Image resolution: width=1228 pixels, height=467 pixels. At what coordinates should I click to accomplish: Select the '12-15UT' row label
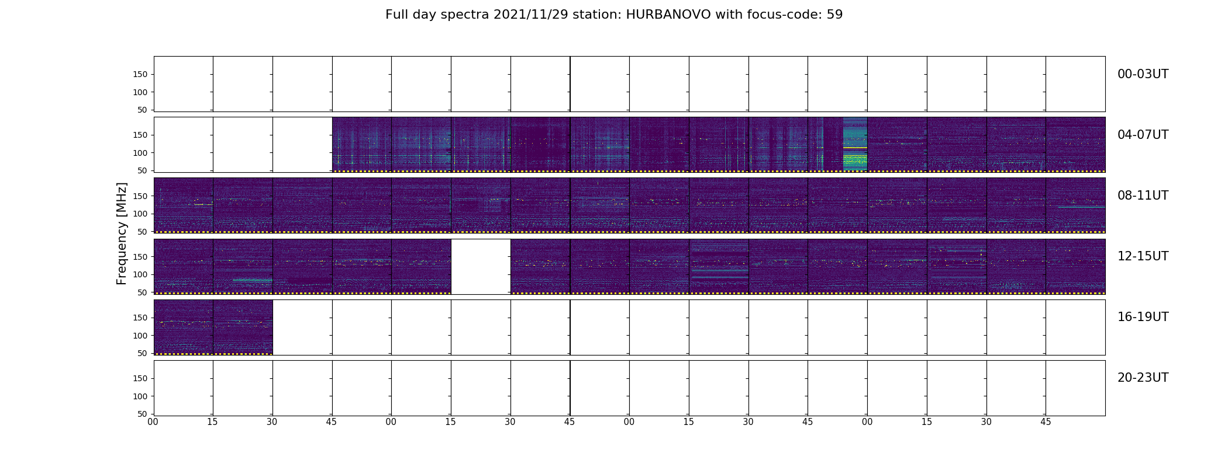pyautogui.click(x=1143, y=256)
